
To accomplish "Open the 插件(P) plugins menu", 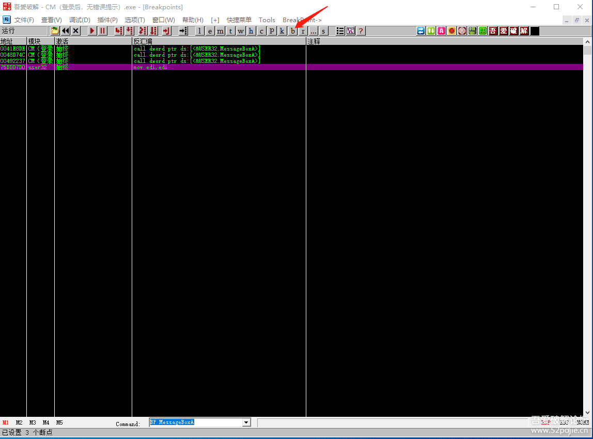I will (x=107, y=20).
